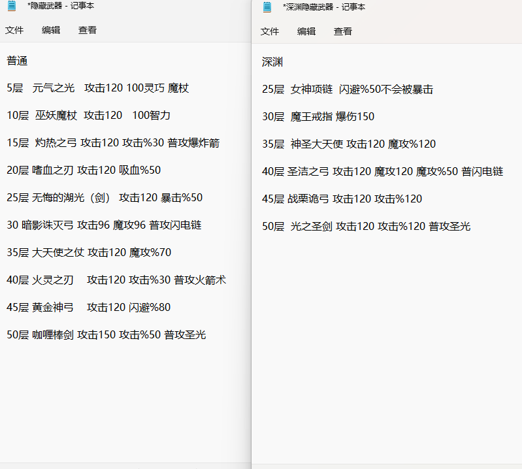Place cursor in 15层 灼热之弓 line
Viewport: 522px width, 469px height.
point(113,143)
